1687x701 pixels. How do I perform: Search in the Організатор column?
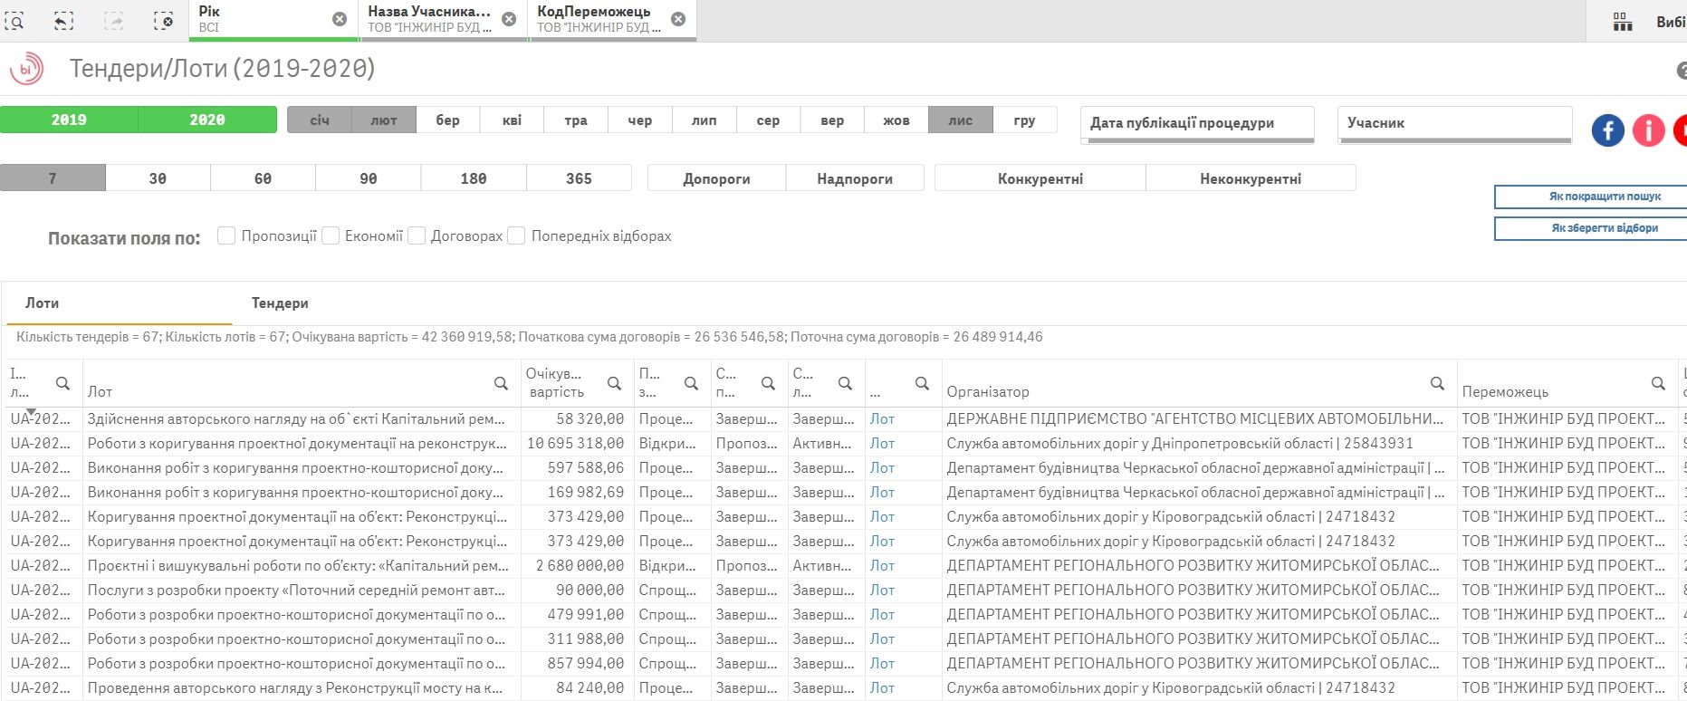1437,384
